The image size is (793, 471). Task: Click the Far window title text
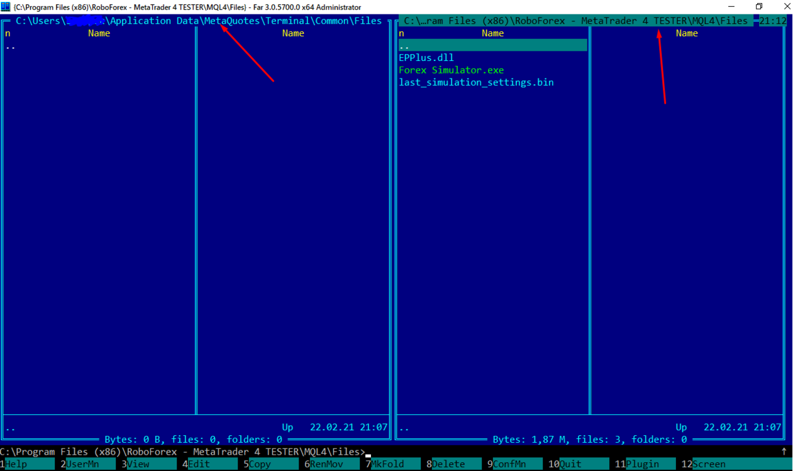187,7
